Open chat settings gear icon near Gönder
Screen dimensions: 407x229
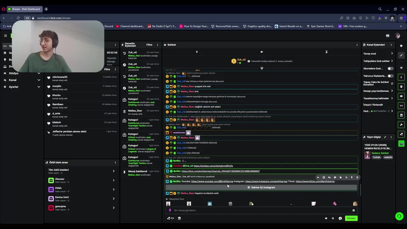point(333,218)
